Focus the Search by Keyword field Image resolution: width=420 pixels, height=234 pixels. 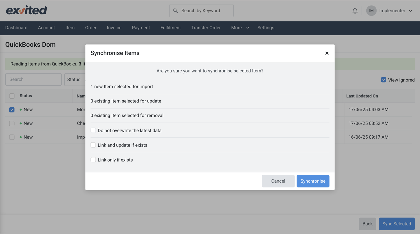point(201,11)
